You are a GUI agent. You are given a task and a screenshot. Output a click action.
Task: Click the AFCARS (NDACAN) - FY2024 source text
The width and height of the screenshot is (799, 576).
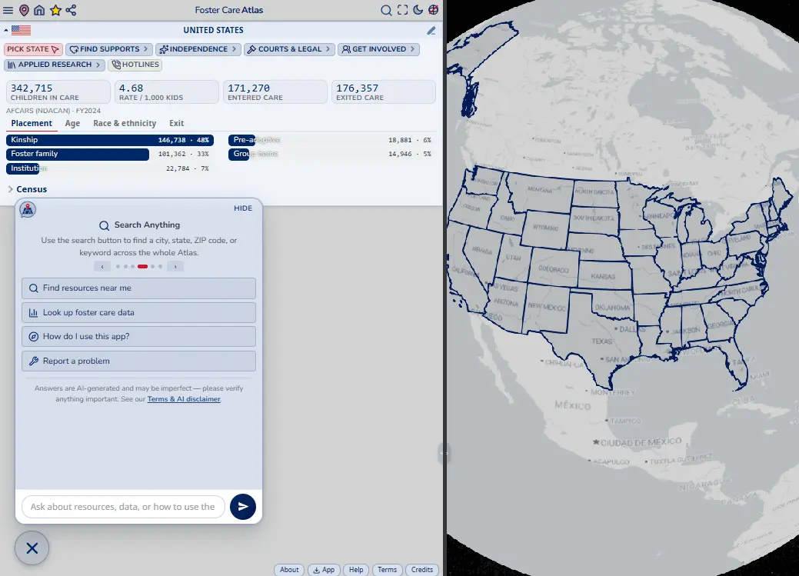(x=54, y=111)
